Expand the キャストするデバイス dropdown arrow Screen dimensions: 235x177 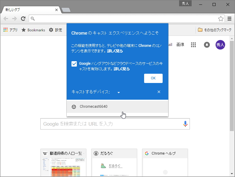(119, 93)
